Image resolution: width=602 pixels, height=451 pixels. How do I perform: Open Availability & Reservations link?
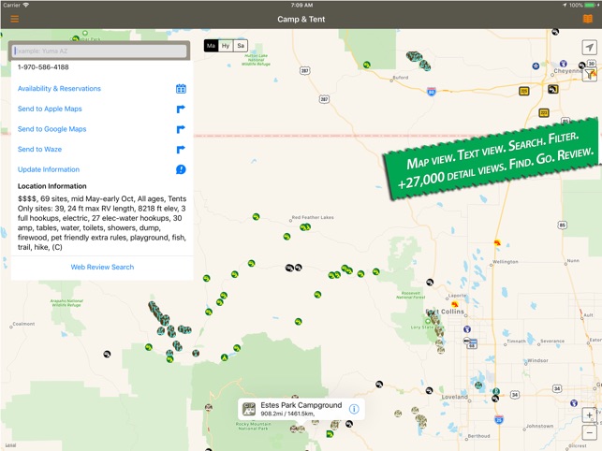tap(59, 89)
